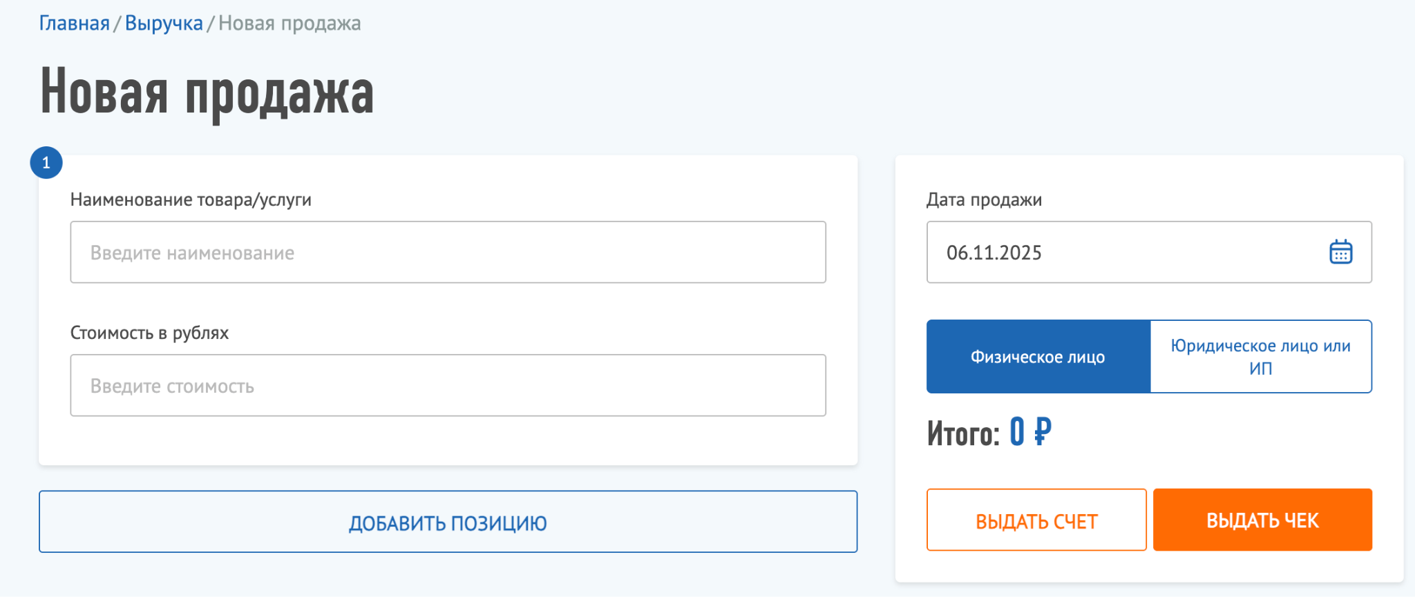Click Введите наименование placeholder text
This screenshot has height=597, width=1415.
[192, 253]
